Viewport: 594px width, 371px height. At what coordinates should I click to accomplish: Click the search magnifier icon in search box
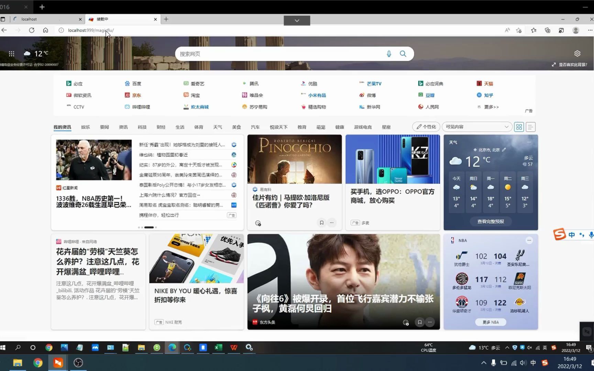click(403, 54)
